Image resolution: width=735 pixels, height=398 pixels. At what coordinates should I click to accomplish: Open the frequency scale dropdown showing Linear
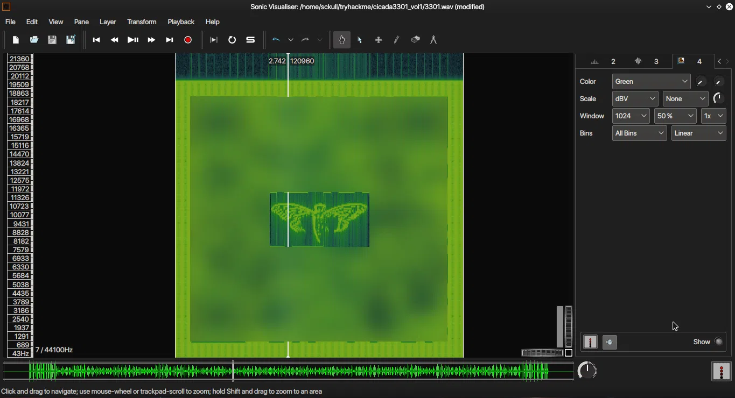(x=699, y=133)
